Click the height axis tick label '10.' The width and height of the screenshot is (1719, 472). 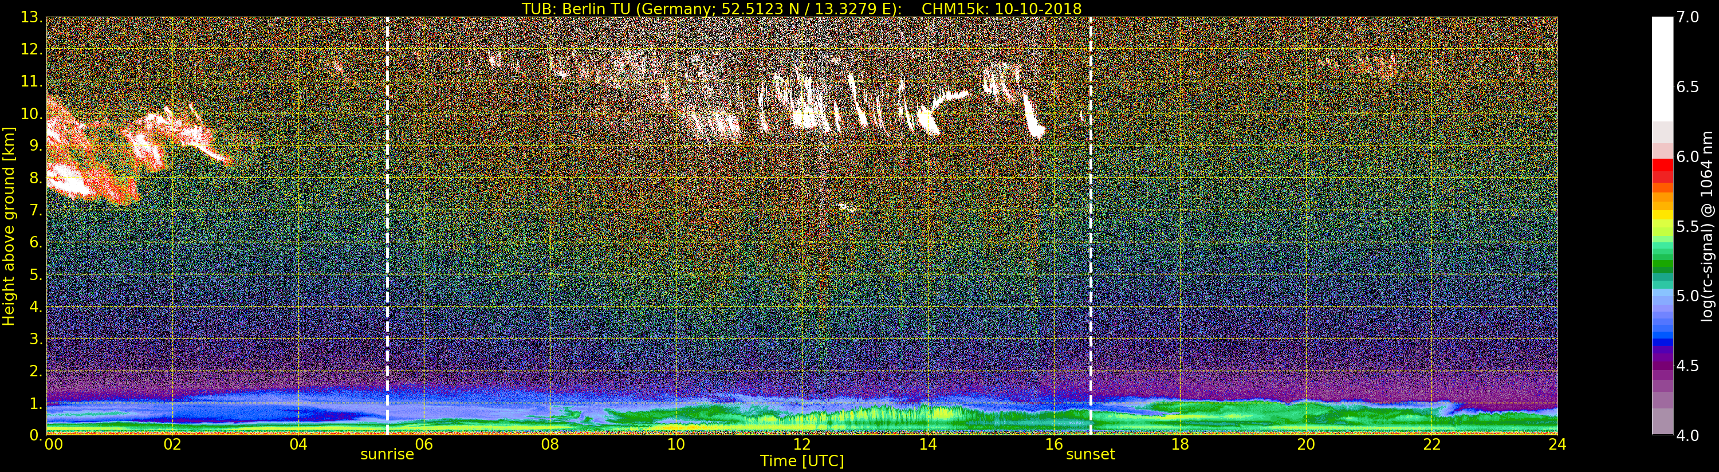(x=31, y=113)
